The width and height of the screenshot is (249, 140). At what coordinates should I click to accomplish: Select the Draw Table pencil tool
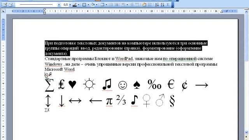5,5
